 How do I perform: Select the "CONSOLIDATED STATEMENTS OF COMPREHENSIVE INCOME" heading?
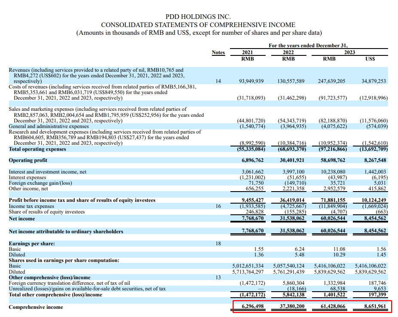pyautogui.click(x=198, y=25)
